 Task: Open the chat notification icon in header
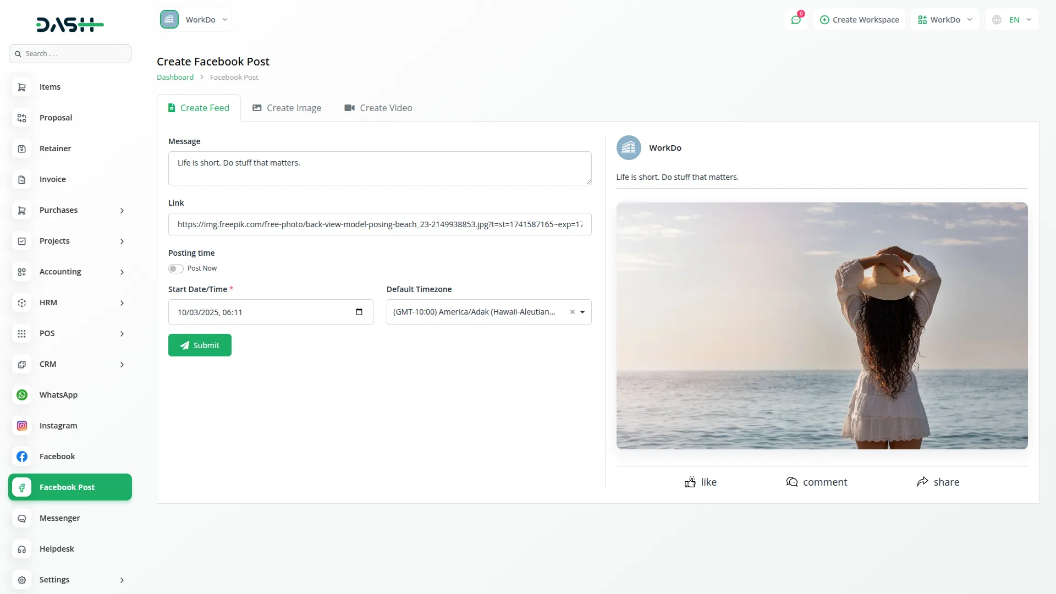[x=796, y=20]
